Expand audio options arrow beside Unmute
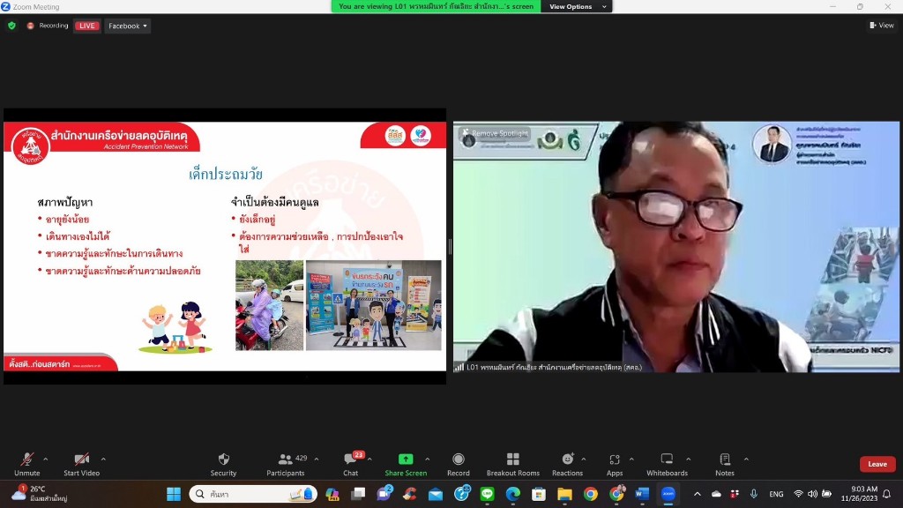 coord(46,459)
